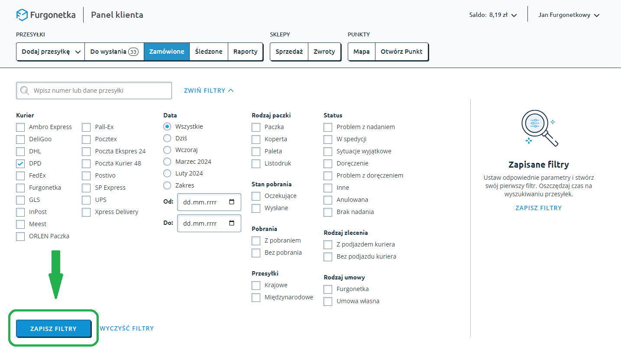Click the Do date input field
Image resolution: width=621 pixels, height=347 pixels.
[x=209, y=223]
